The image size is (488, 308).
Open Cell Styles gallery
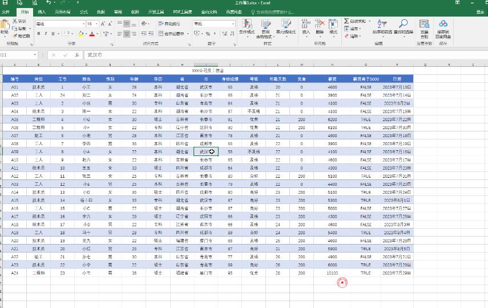(286, 27)
